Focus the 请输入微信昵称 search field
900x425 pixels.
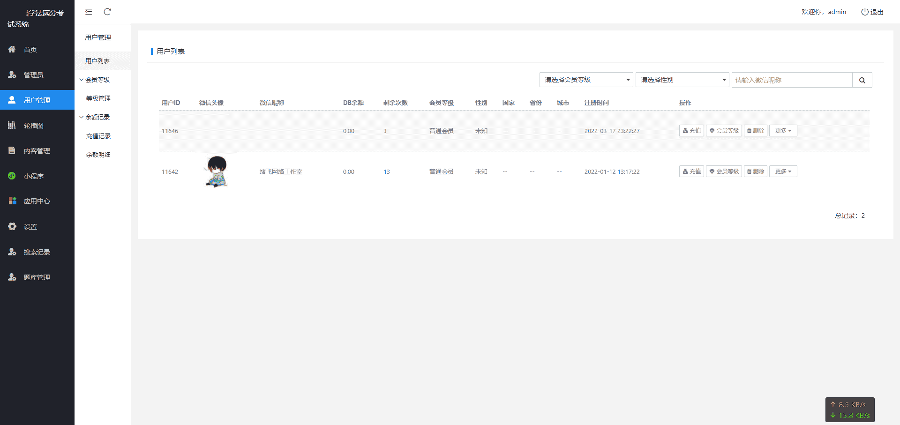coord(792,80)
